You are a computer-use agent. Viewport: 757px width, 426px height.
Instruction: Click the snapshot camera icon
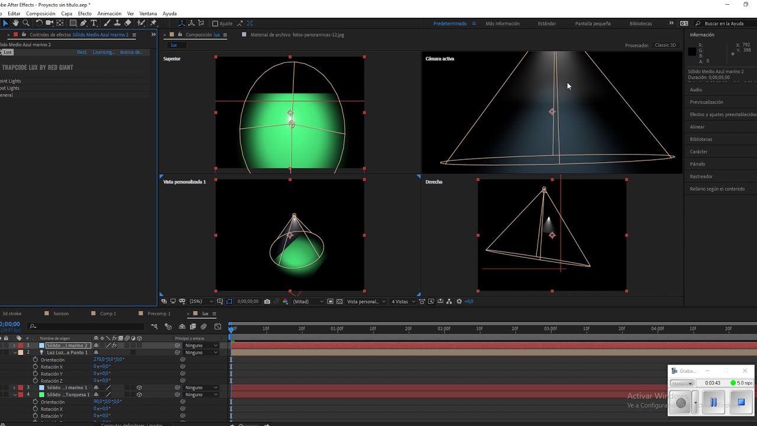click(267, 301)
